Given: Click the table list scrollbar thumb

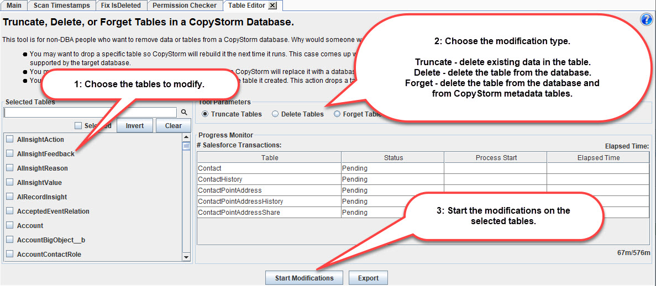Looking at the screenshot, I should (x=187, y=146).
